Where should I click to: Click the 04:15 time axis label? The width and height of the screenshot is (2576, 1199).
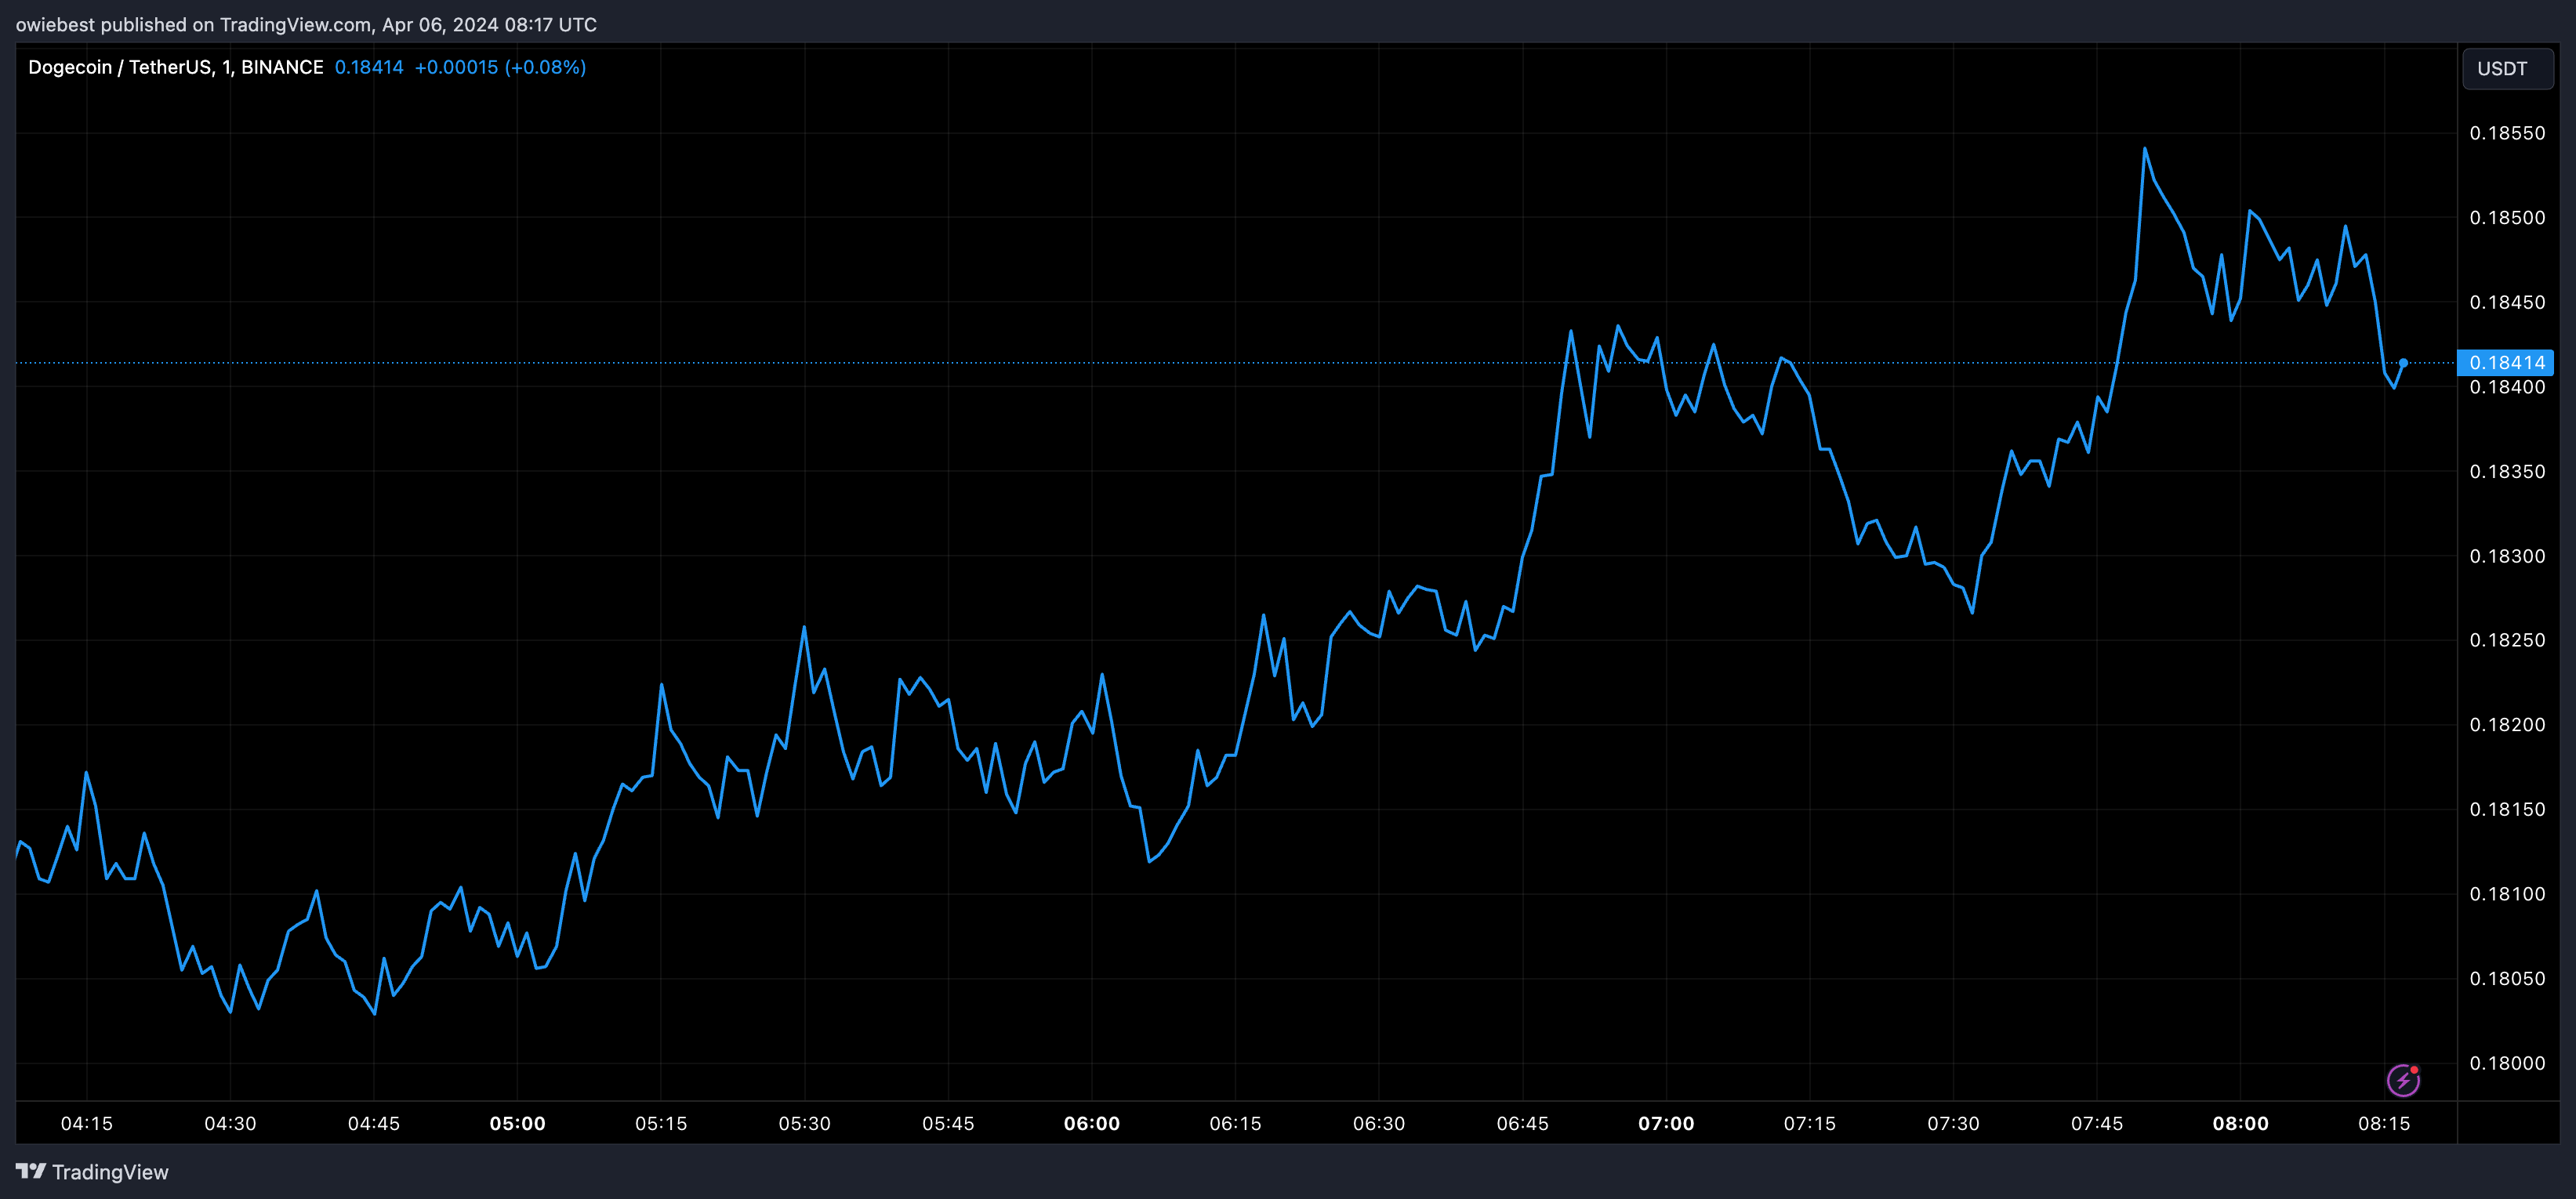[x=86, y=1123]
